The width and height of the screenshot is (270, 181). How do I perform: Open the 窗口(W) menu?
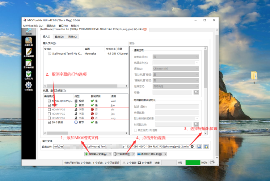click(x=63, y=26)
